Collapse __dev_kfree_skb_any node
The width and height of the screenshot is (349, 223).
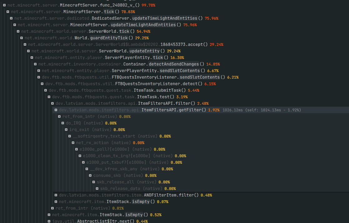point(87,169)
